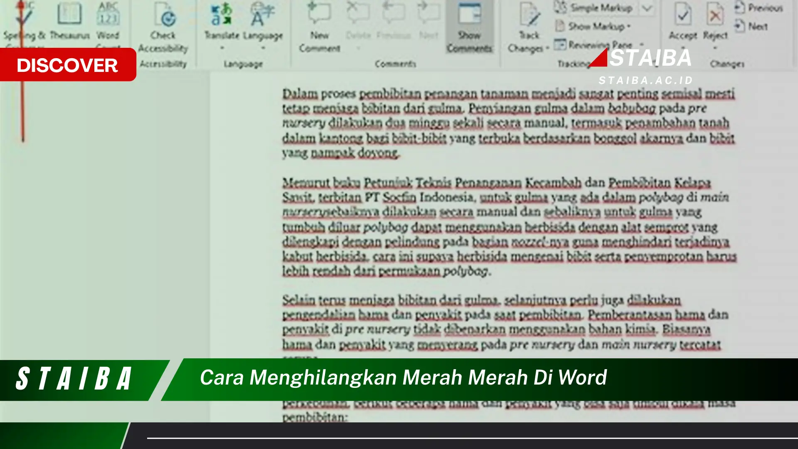Click the word "Dalam" starting first paragraph
This screenshot has width=798, height=449.
coord(300,94)
